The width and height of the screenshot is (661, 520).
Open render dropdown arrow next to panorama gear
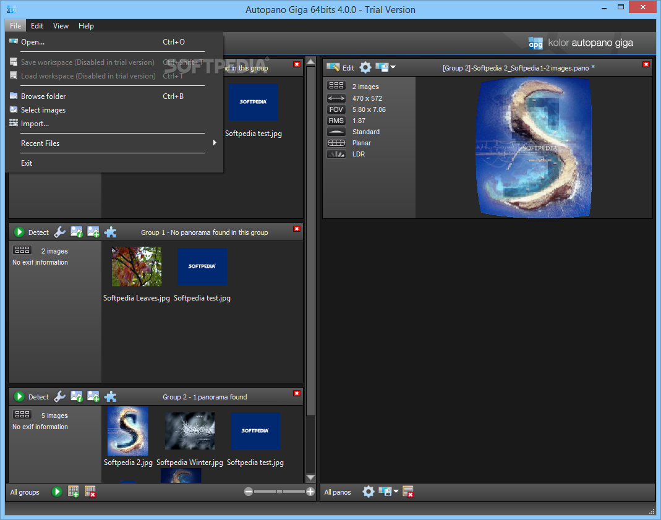[393, 67]
